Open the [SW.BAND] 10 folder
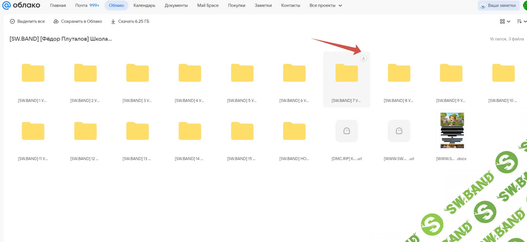The image size is (527, 242). pos(503,73)
